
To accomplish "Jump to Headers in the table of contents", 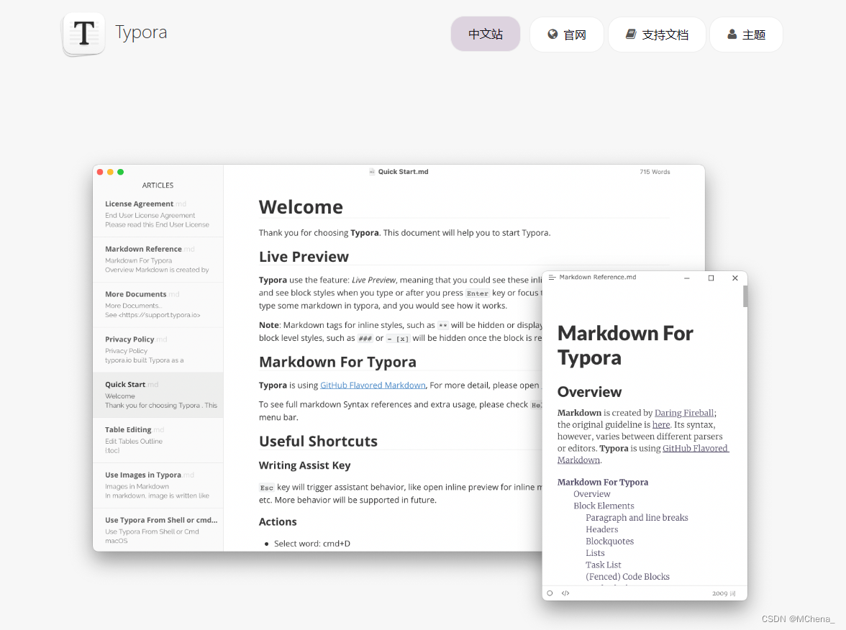I will (602, 529).
